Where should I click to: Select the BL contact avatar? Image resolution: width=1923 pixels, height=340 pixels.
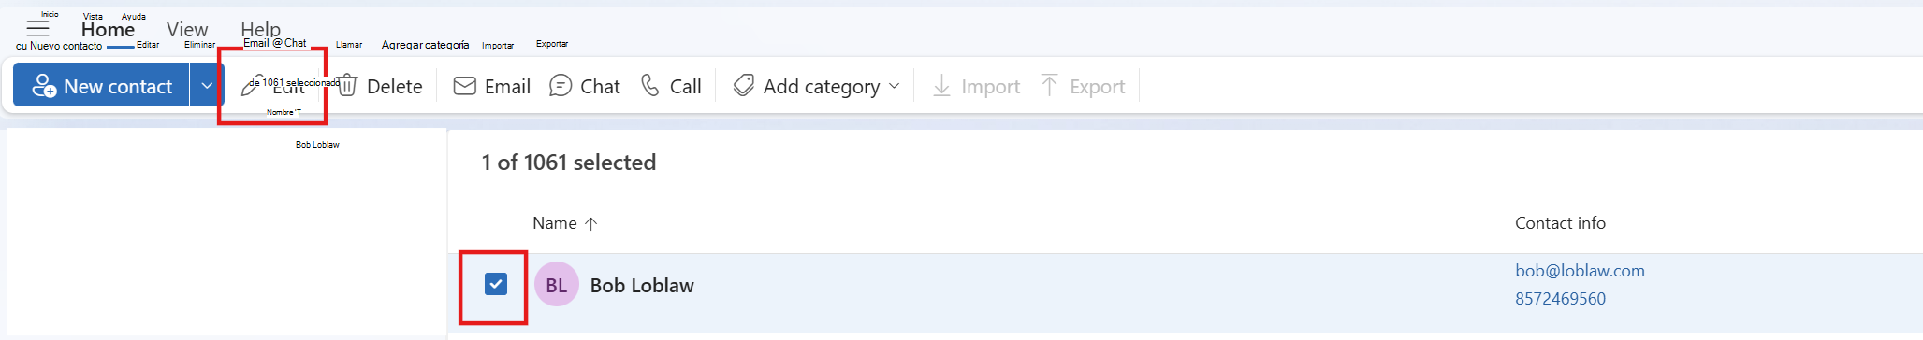coord(557,285)
